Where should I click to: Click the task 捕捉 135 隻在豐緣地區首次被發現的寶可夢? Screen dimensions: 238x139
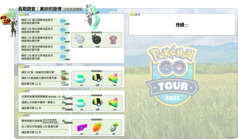click(x=37, y=39)
